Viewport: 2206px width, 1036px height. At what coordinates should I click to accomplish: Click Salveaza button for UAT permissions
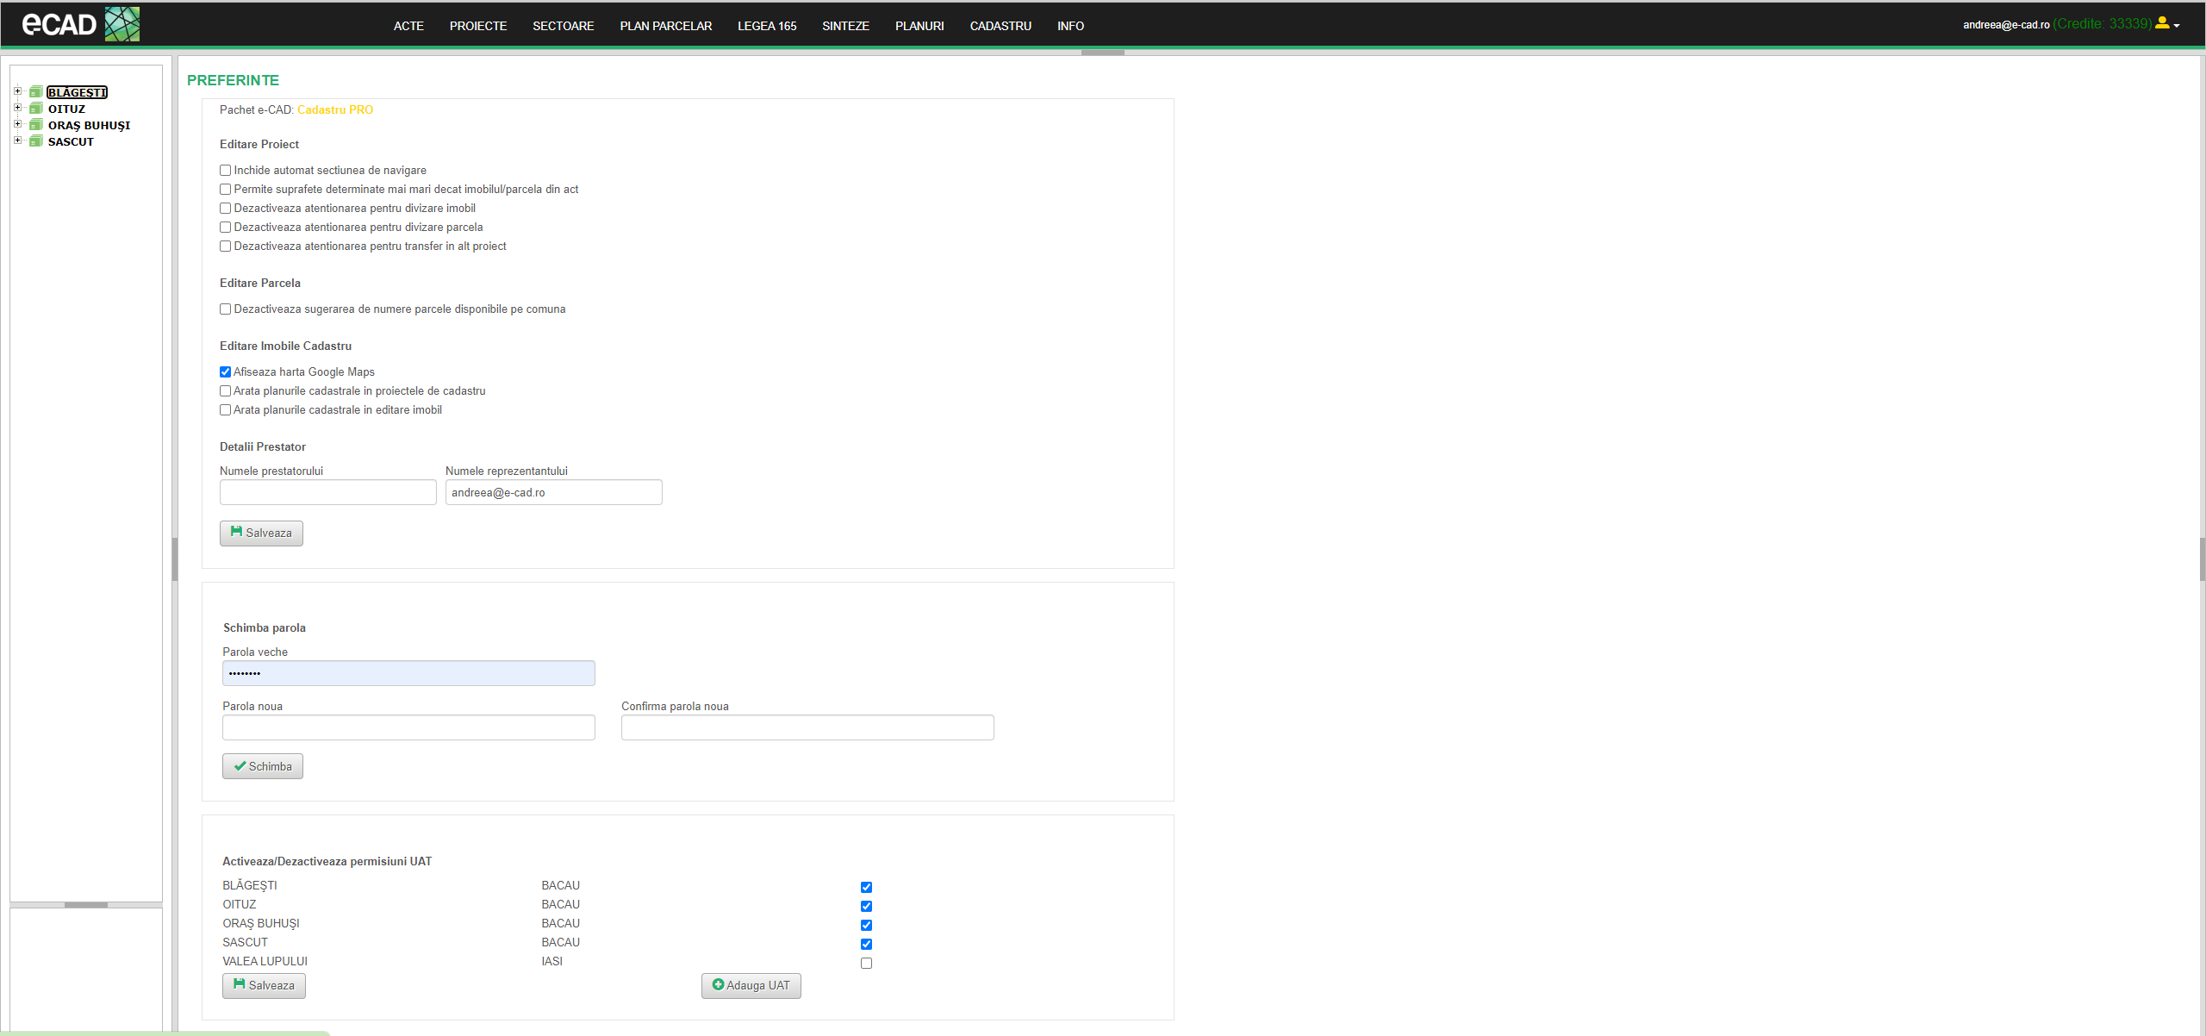[264, 985]
